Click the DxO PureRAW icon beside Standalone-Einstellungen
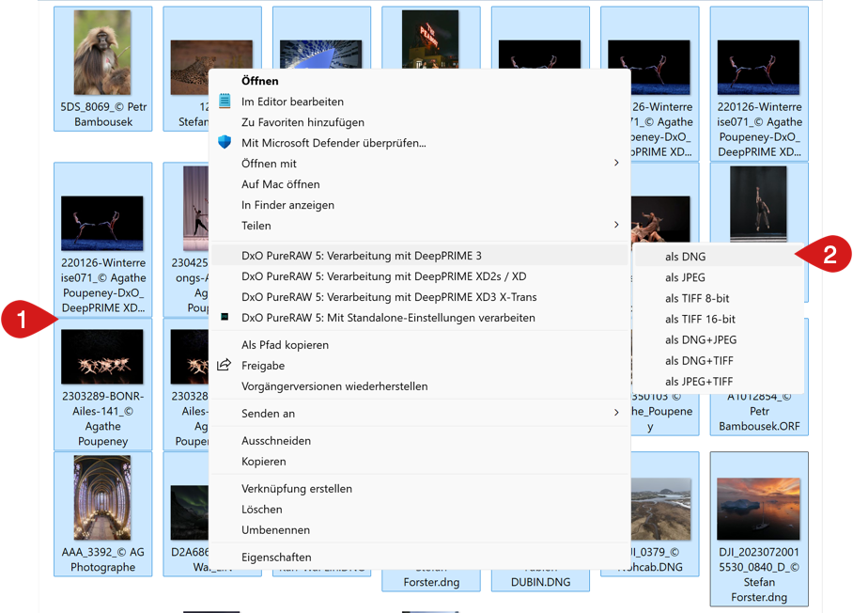 pyautogui.click(x=225, y=317)
